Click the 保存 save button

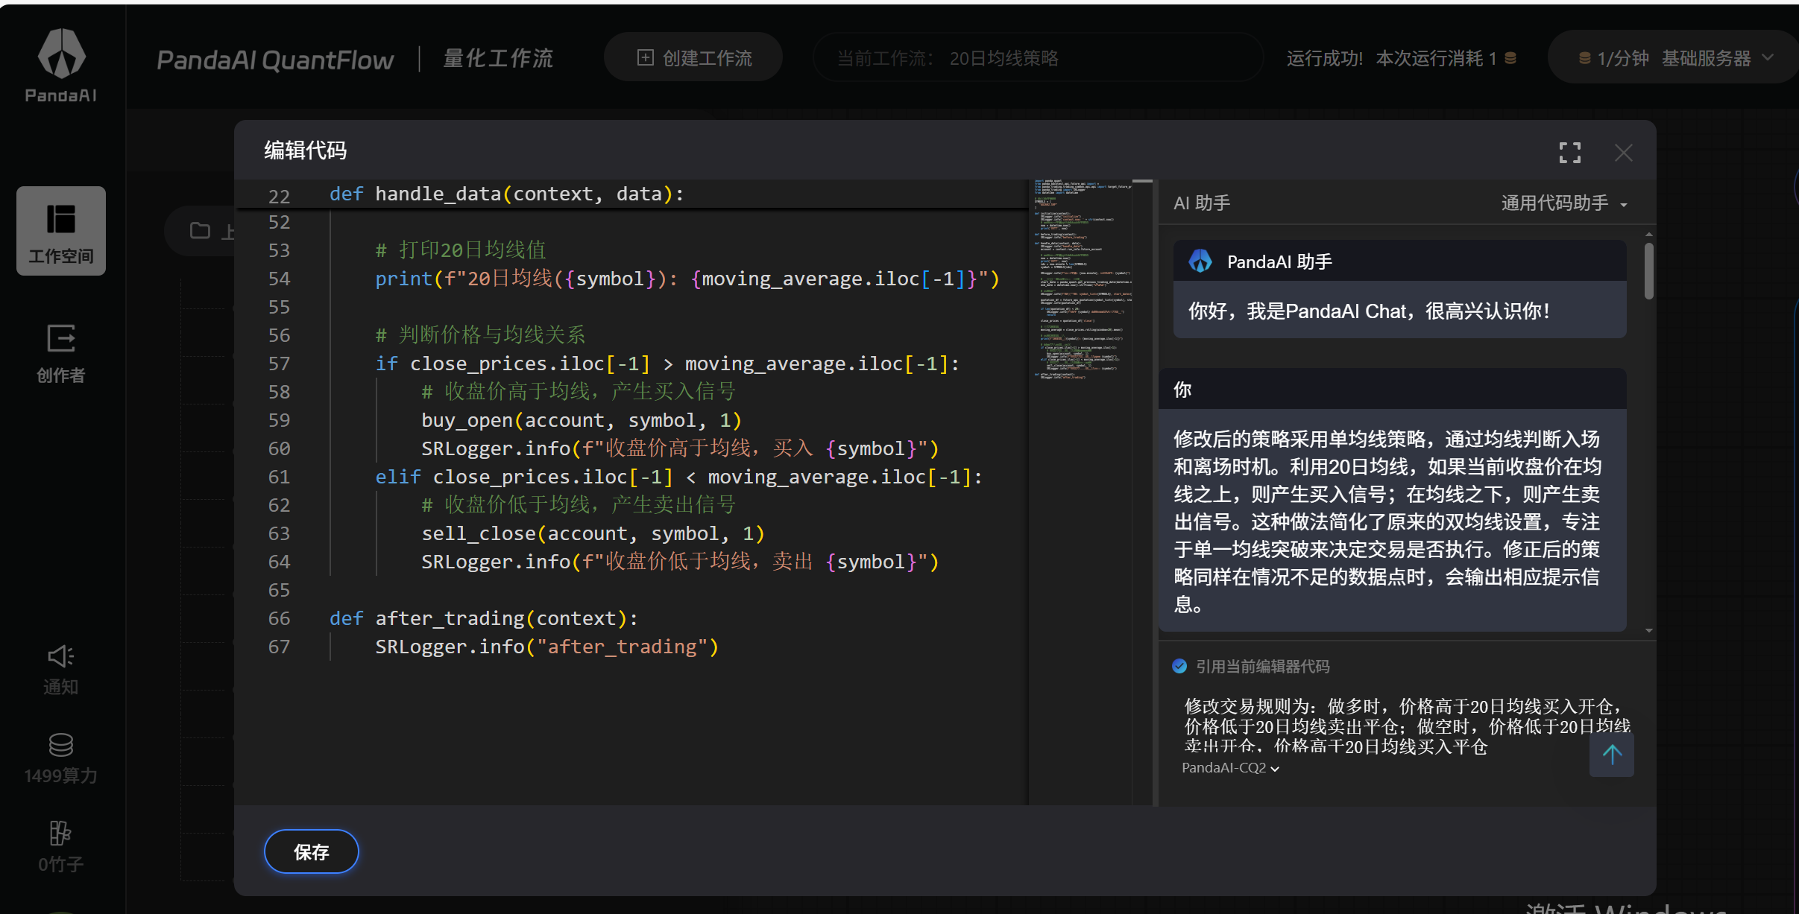click(312, 851)
